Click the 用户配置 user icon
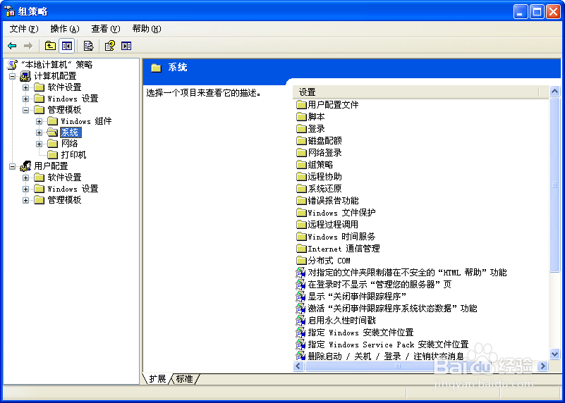The image size is (565, 403). pos(25,166)
